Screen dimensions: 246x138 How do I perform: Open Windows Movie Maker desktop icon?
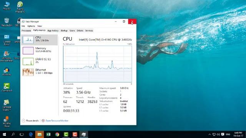7,56
